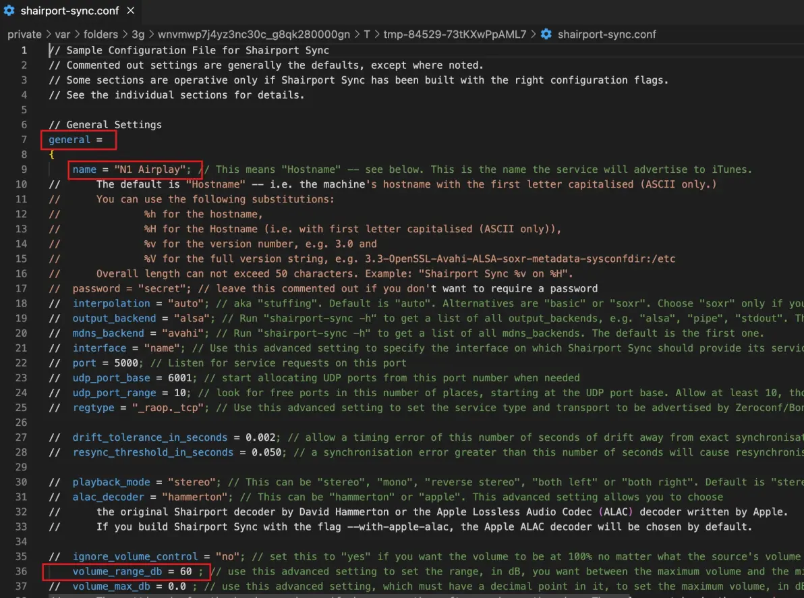This screenshot has width=804, height=598.
Task: Click the 'mdns_backend' setting key
Action: (108, 333)
